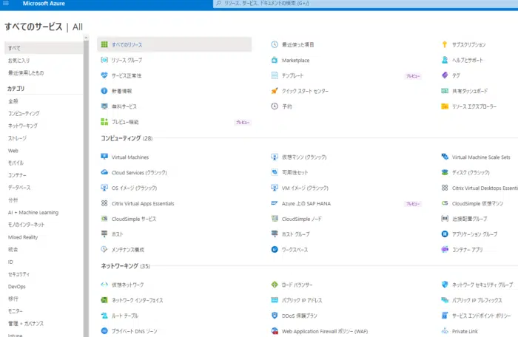Select the Virtual Machine Scale Sets icon
The image size is (518, 337).
445,157
